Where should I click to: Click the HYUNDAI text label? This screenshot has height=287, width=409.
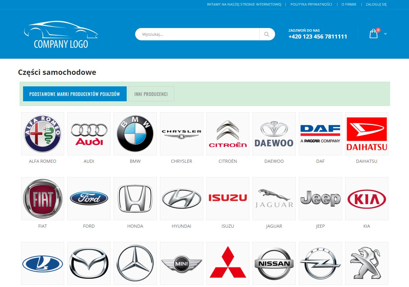pyautogui.click(x=181, y=226)
